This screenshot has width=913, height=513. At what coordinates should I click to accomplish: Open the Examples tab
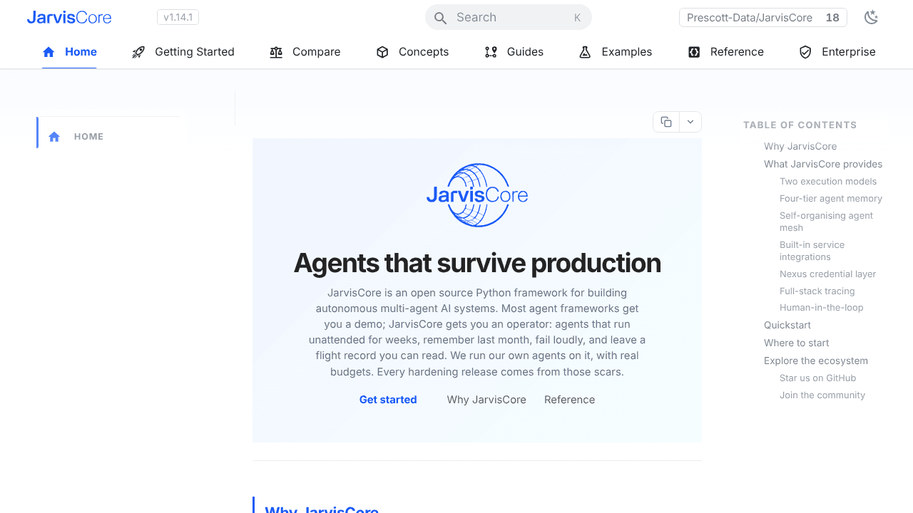point(616,52)
